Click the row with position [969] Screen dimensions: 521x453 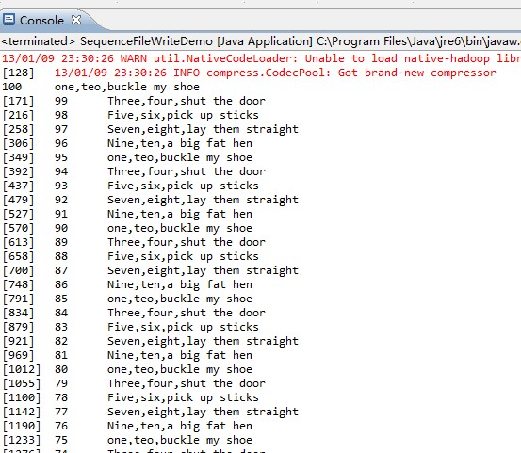127,355
